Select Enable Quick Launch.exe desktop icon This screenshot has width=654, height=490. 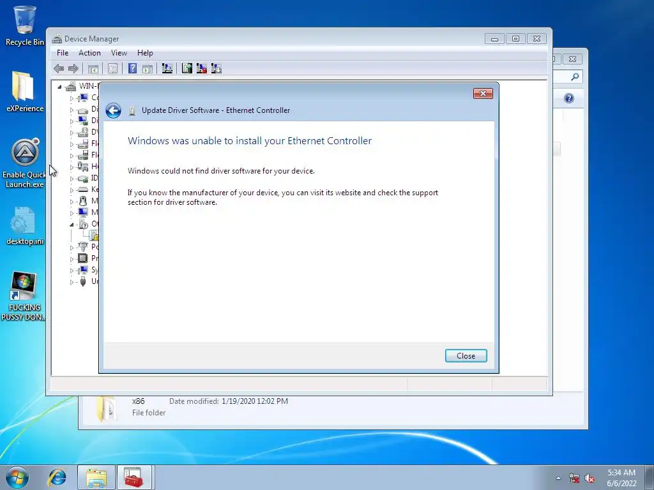(24, 163)
